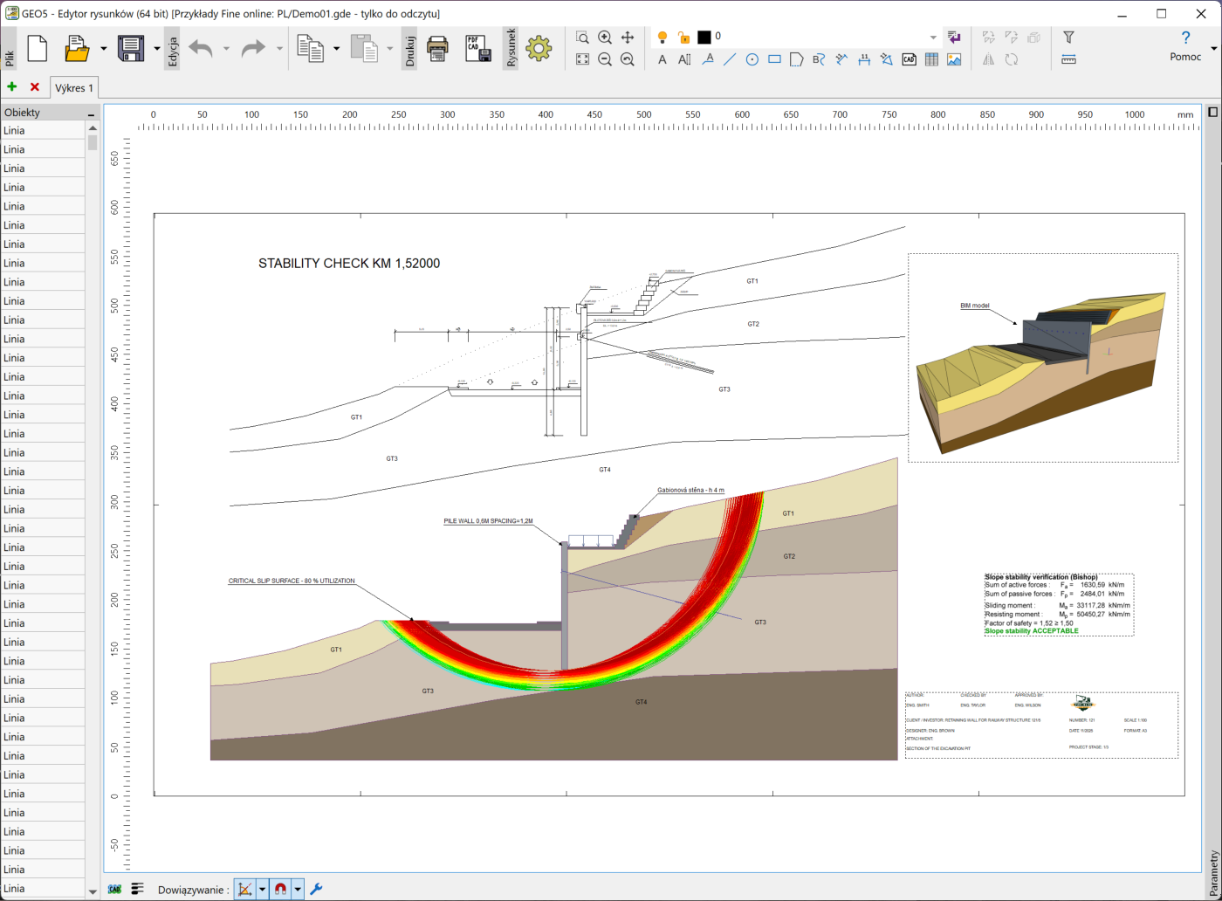Expand the open file dropdown arrow
The image size is (1222, 901).
103,49
